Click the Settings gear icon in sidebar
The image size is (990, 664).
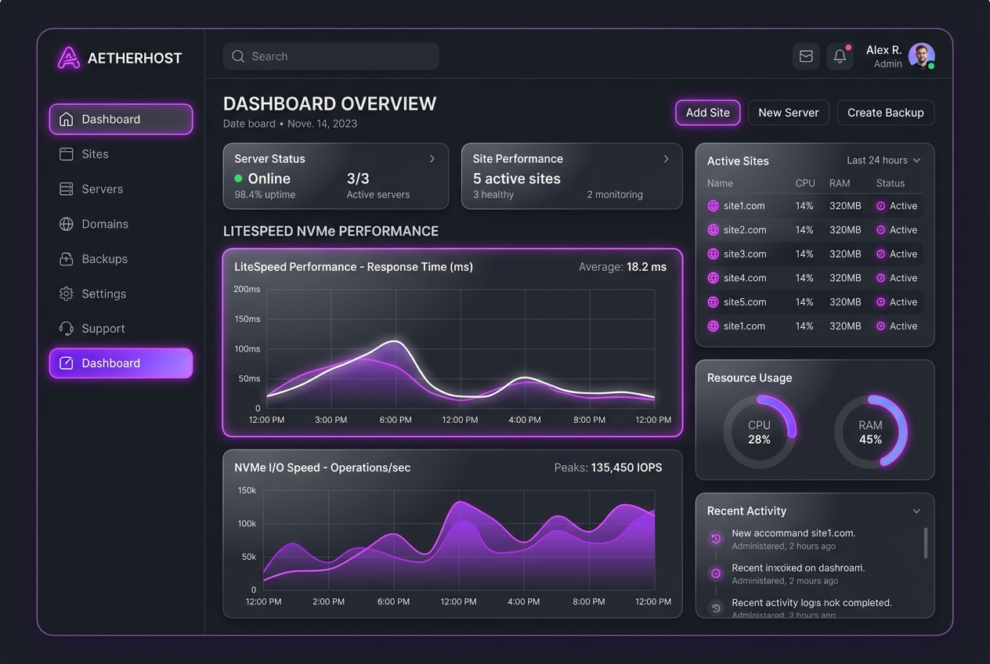pos(67,294)
